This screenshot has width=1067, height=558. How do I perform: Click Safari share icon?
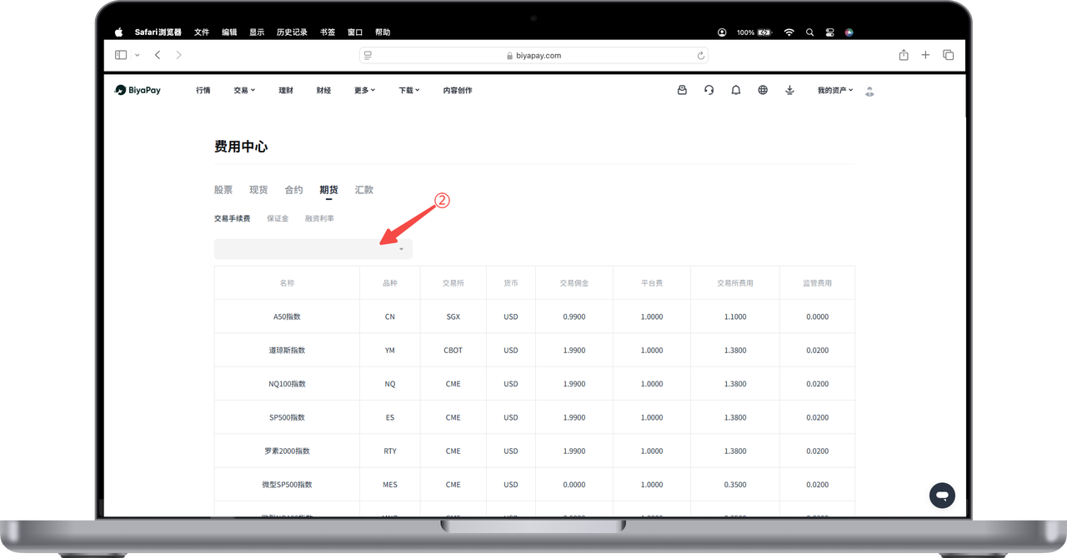pyautogui.click(x=904, y=55)
